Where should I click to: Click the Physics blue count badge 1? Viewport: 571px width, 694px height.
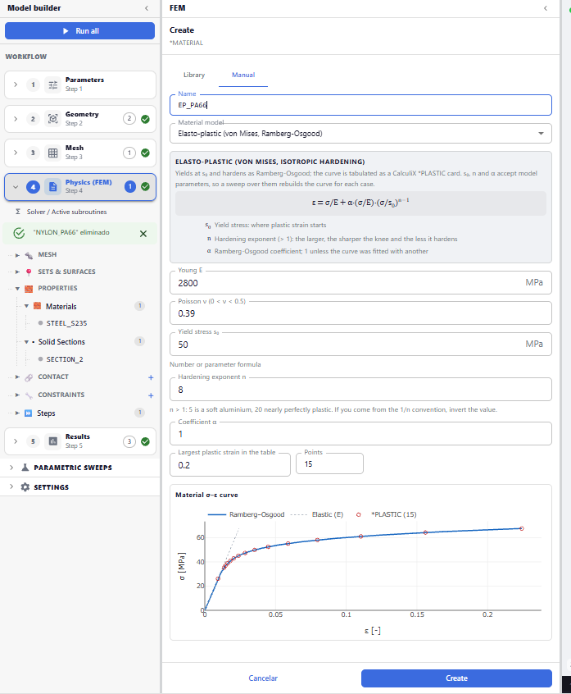tap(130, 187)
